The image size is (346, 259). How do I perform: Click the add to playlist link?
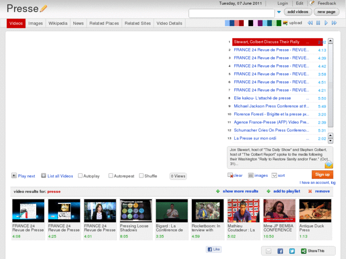[287, 191]
